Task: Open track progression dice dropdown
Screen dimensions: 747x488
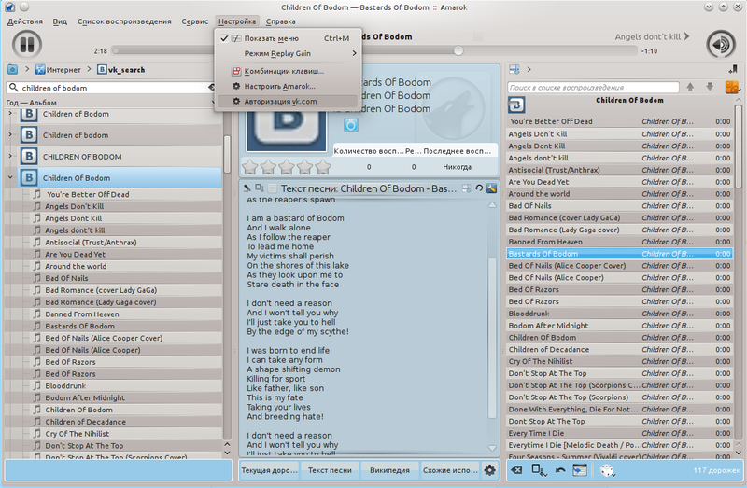Action: point(608,470)
